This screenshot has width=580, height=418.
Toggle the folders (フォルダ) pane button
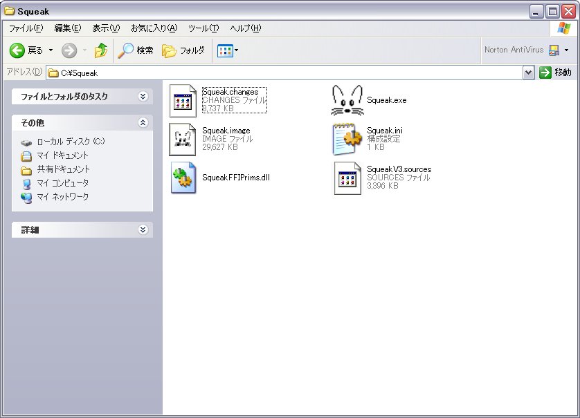(183, 50)
